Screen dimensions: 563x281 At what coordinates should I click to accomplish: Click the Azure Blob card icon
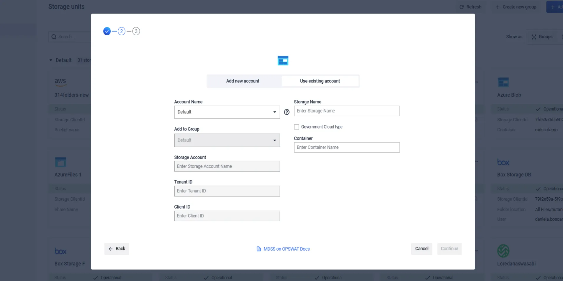coord(503,82)
